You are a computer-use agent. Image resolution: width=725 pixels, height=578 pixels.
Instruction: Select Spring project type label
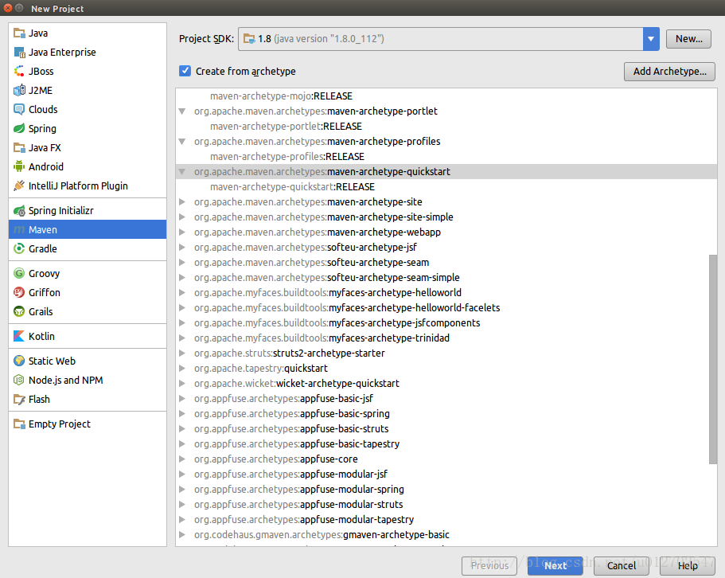coord(42,128)
